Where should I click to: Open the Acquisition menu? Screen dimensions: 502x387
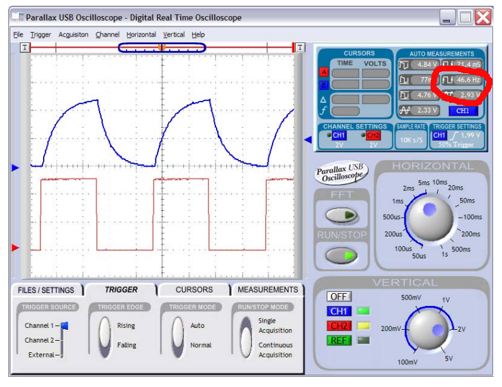point(73,35)
